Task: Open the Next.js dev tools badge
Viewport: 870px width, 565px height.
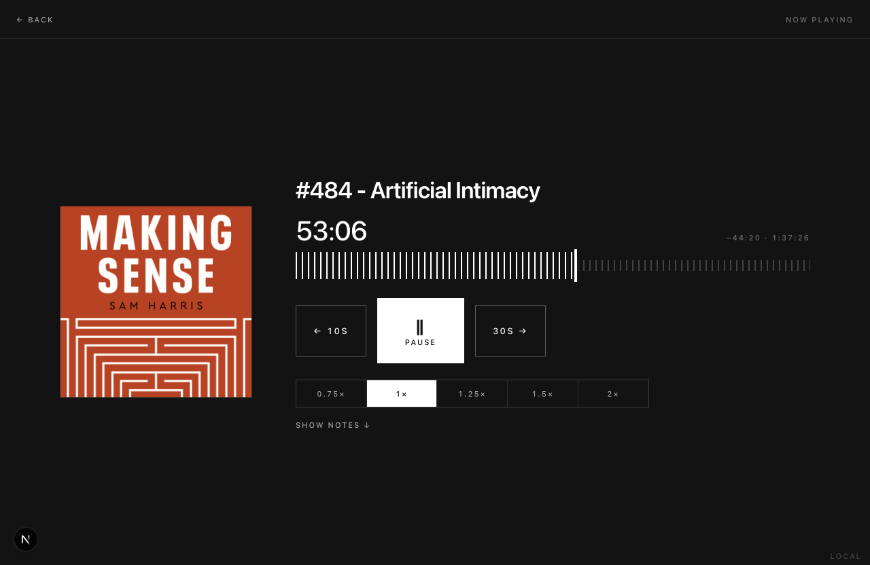Action: [26, 539]
